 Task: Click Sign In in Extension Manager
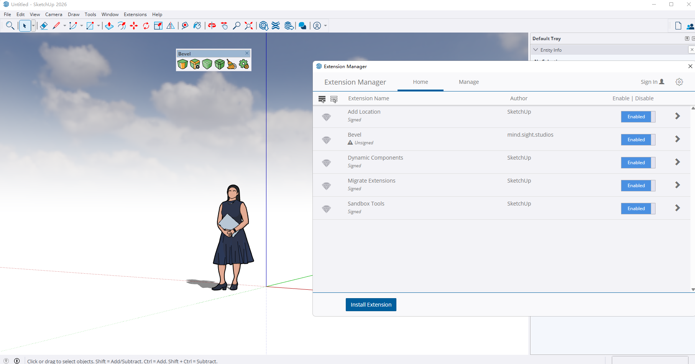(652, 82)
